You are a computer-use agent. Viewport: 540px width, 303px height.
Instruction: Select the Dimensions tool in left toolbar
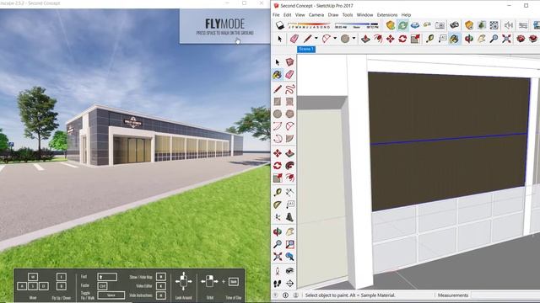pyautogui.click(x=289, y=192)
